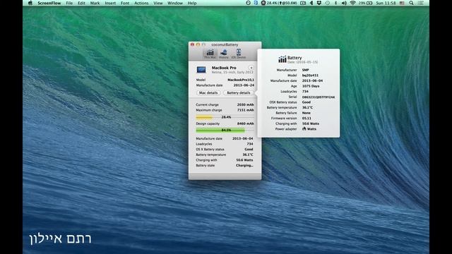Select the This Mac toolbar icon
The height and width of the screenshot is (254, 452).
point(210,54)
